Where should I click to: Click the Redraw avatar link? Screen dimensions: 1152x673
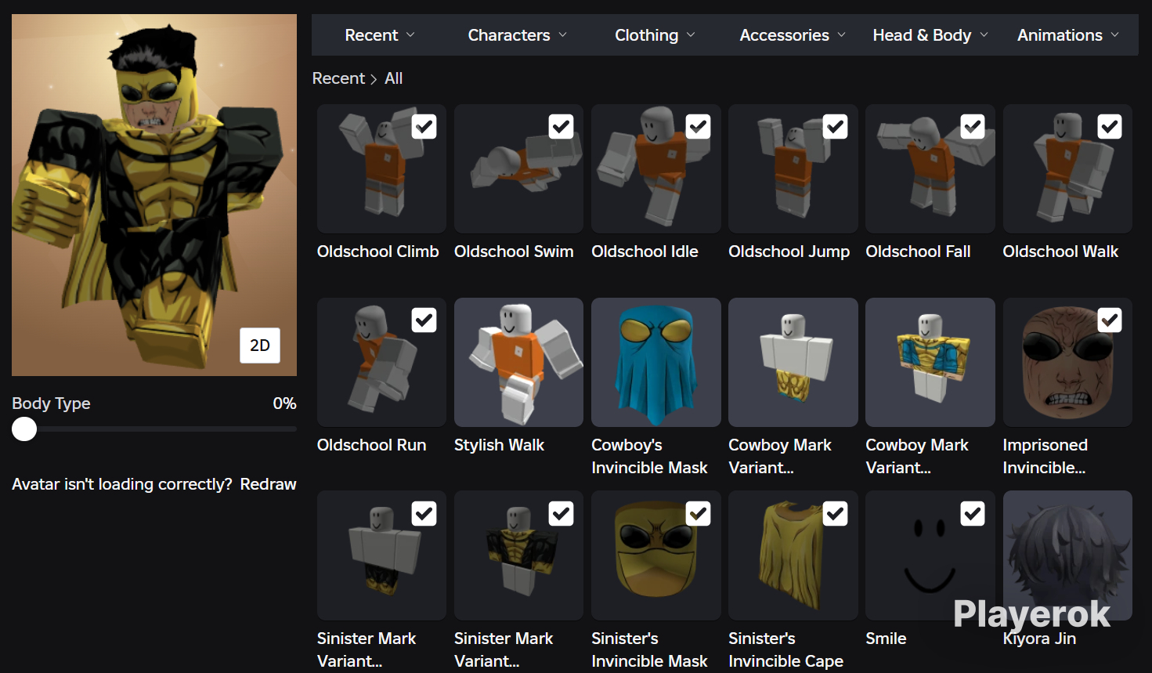tap(269, 484)
